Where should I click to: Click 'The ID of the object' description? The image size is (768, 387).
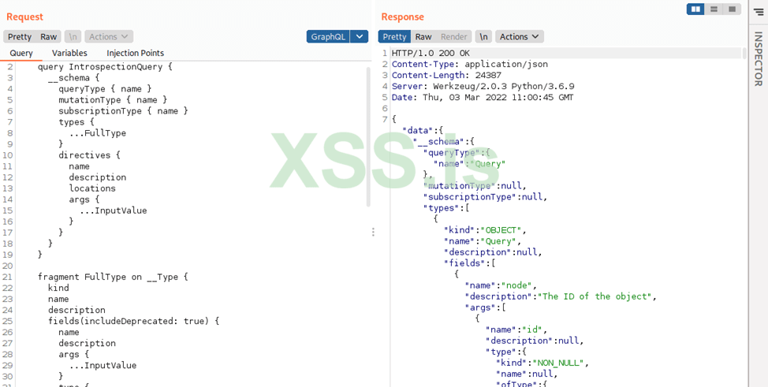click(x=595, y=296)
